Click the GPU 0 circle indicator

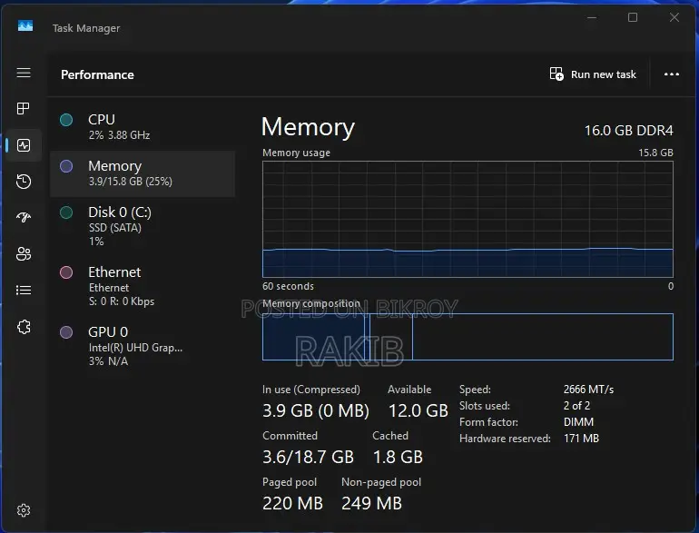pos(66,332)
